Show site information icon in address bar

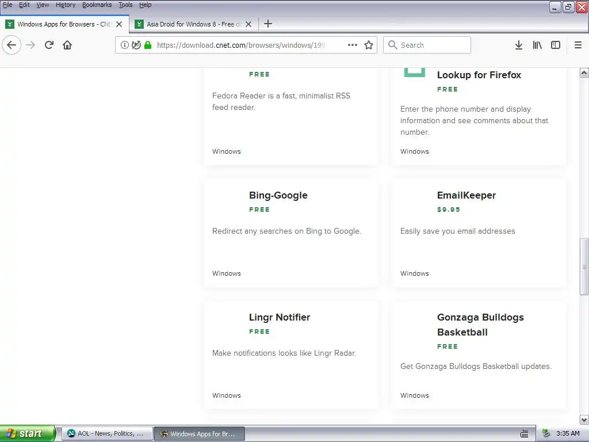124,45
